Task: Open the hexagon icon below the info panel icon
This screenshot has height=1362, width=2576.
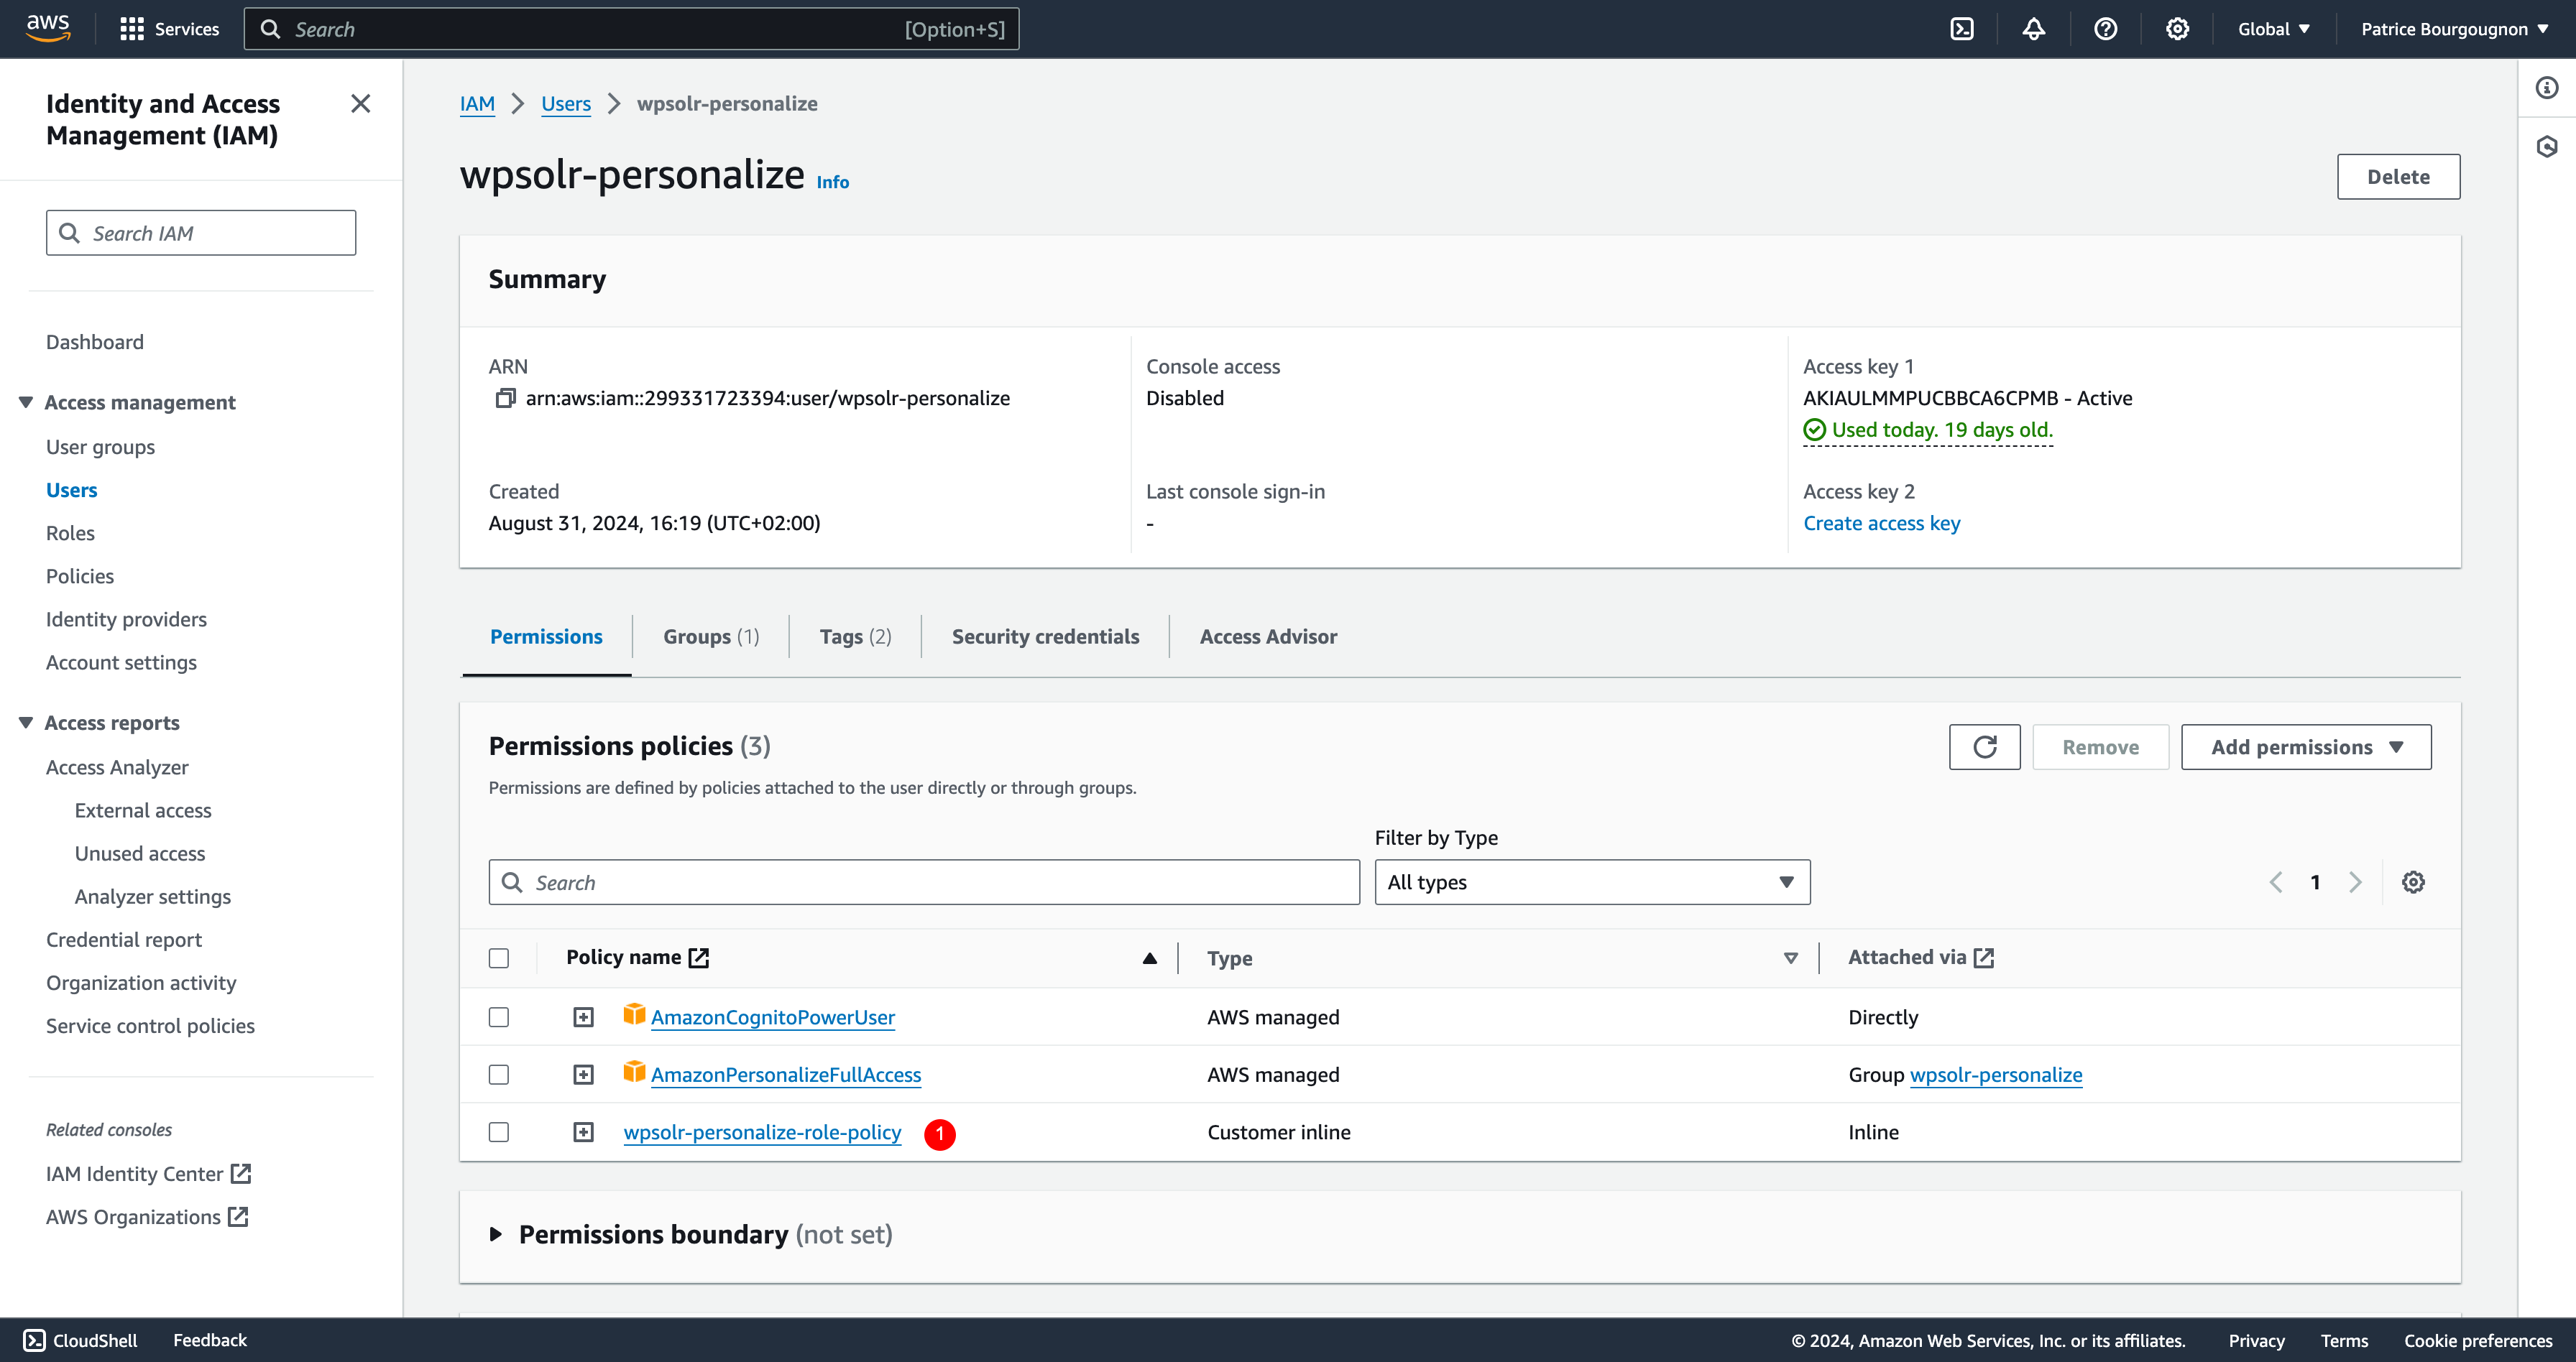Action: pos(2547,147)
